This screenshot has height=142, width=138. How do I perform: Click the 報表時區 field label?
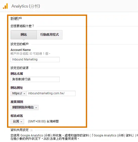pyautogui.click(x=17, y=116)
